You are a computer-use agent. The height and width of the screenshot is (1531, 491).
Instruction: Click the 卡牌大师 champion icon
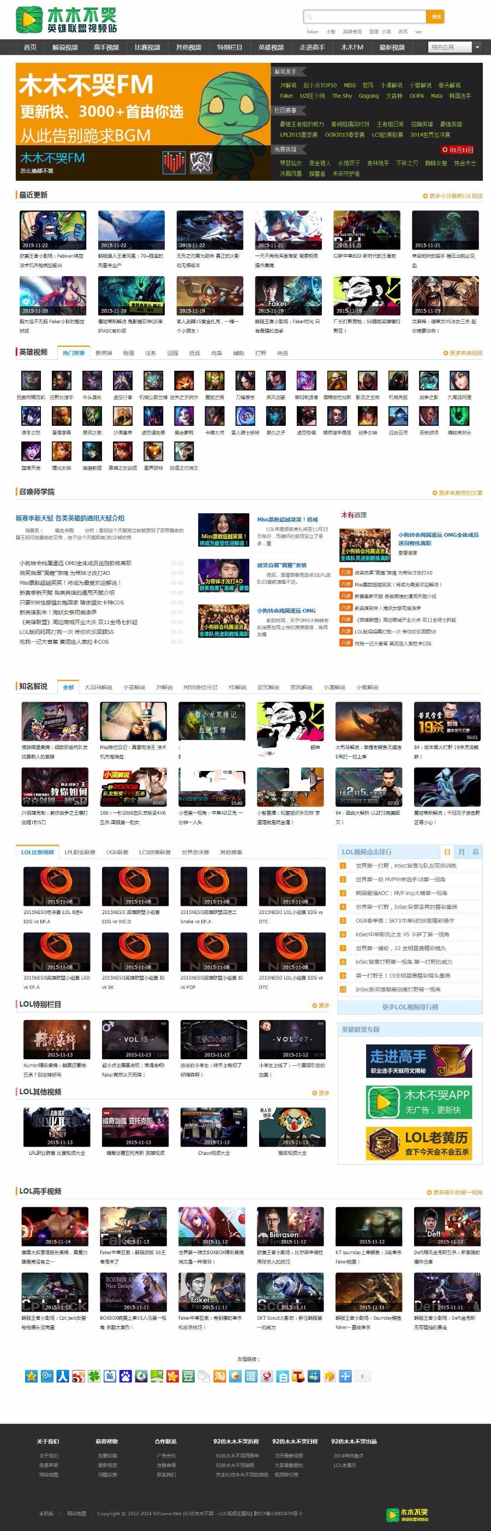click(x=214, y=416)
